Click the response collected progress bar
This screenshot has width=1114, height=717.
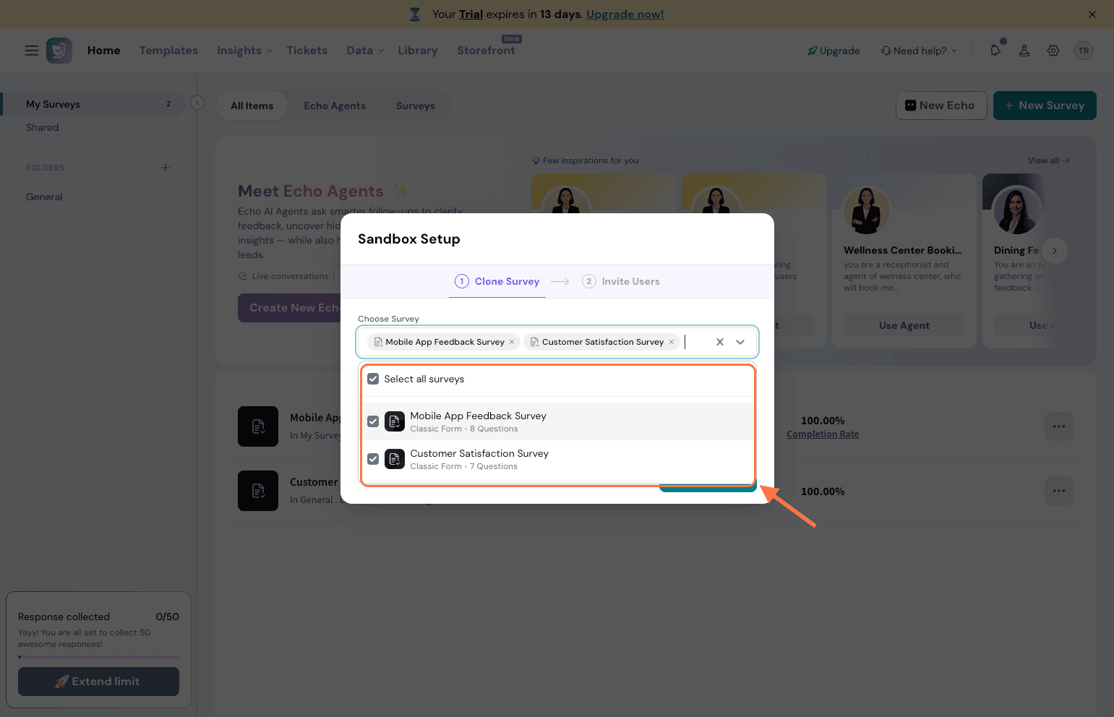(98, 657)
